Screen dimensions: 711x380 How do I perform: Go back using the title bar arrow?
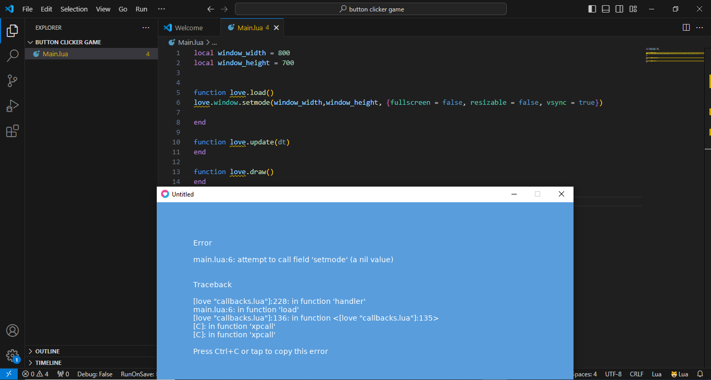click(210, 9)
